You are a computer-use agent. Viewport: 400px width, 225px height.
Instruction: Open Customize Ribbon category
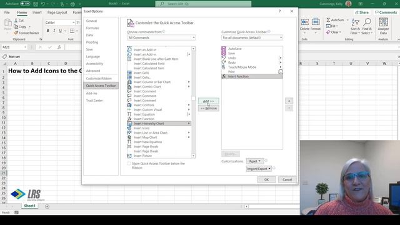pos(99,78)
